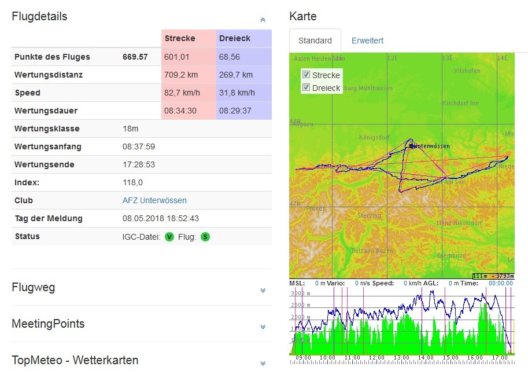Click the Punkte des Fluges row label
The height and width of the screenshot is (374, 528).
[x=52, y=57]
